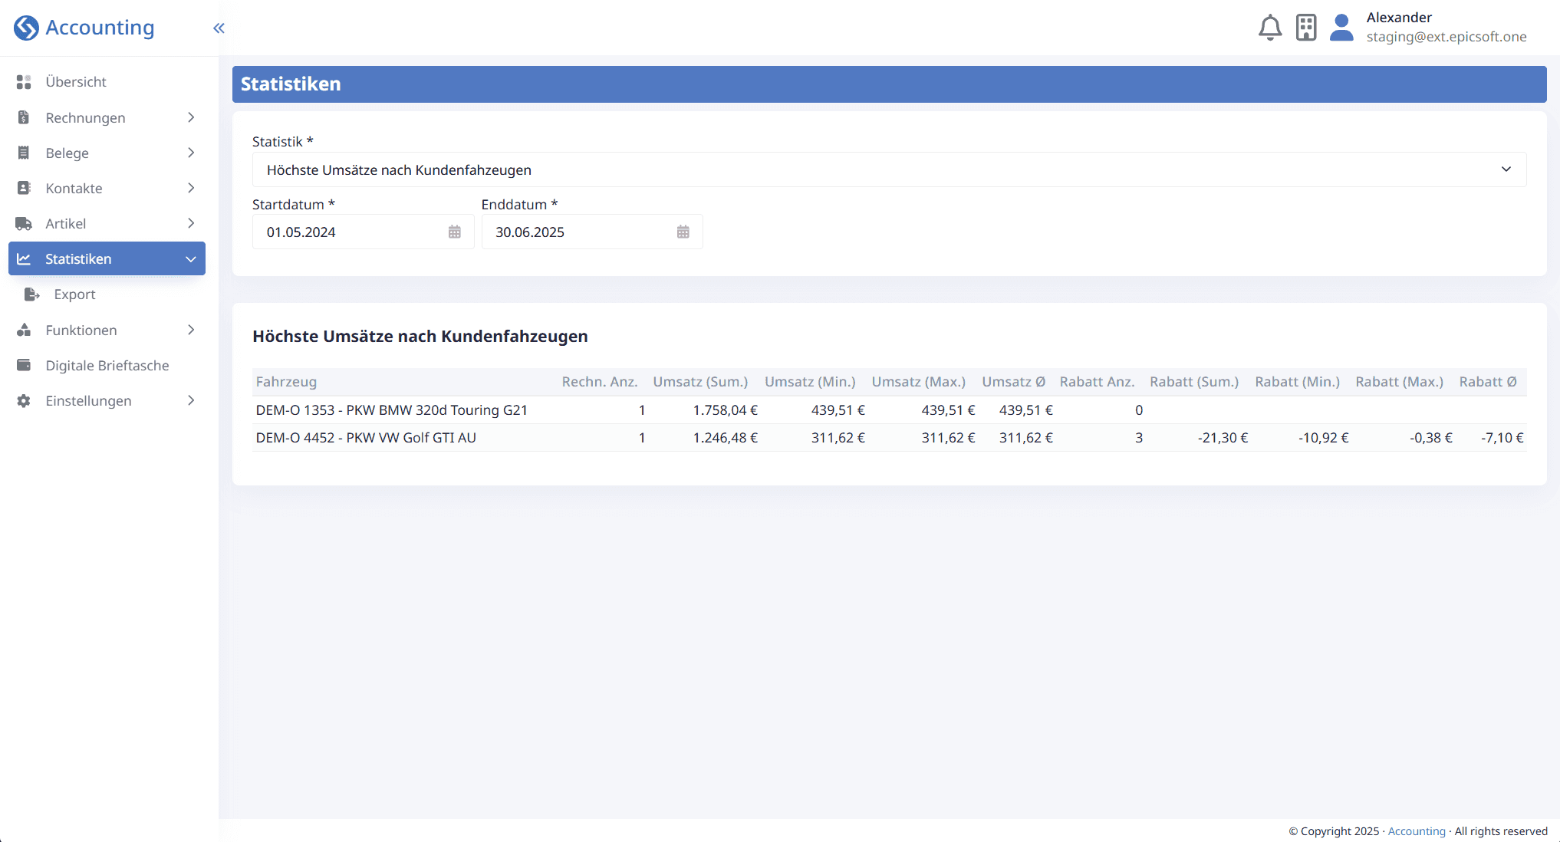Expand the Belege submenu chevron

click(191, 153)
